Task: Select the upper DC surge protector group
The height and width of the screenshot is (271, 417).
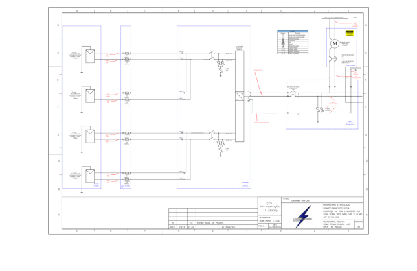Action: click(220, 67)
